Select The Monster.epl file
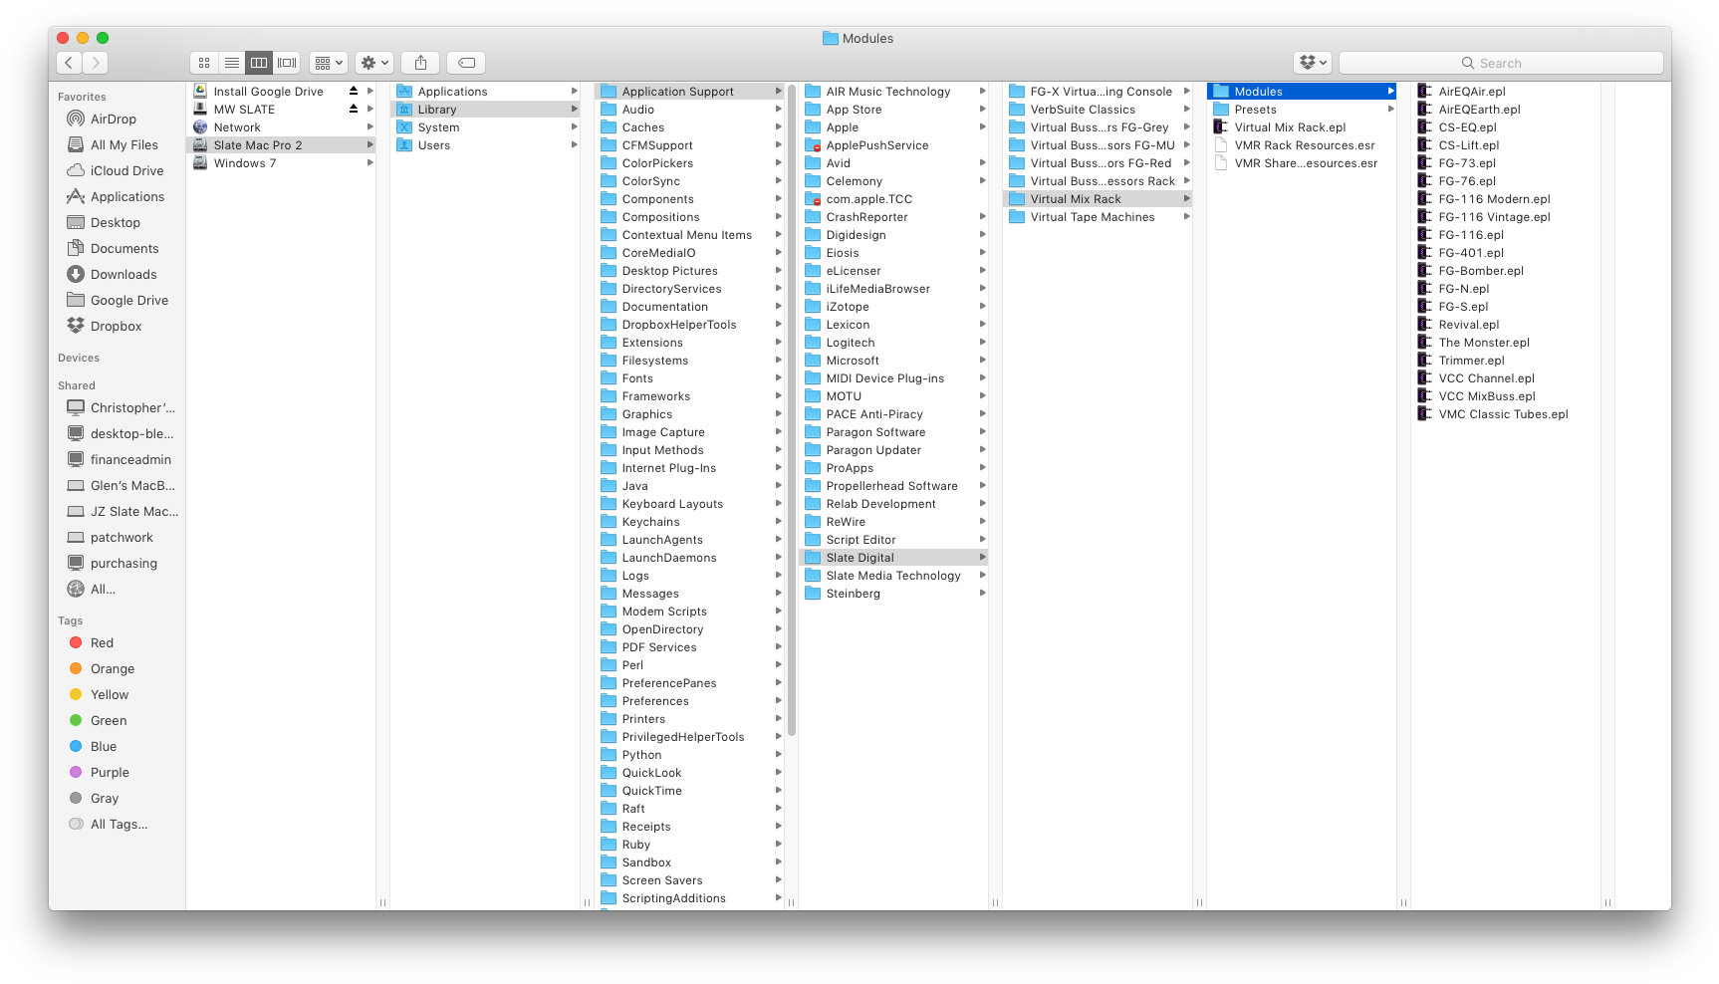The width and height of the screenshot is (1719, 984). tap(1474, 342)
